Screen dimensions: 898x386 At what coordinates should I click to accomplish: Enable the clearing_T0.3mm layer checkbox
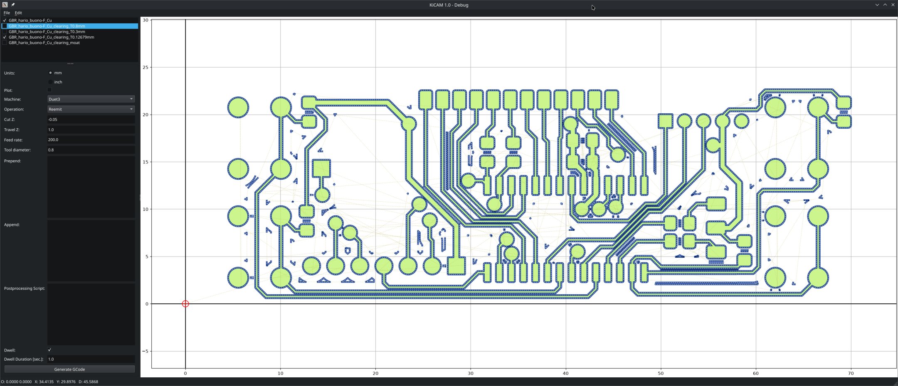coord(5,32)
